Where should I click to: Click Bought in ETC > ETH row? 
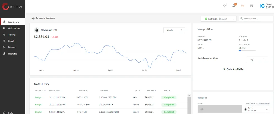[x=38, y=112]
